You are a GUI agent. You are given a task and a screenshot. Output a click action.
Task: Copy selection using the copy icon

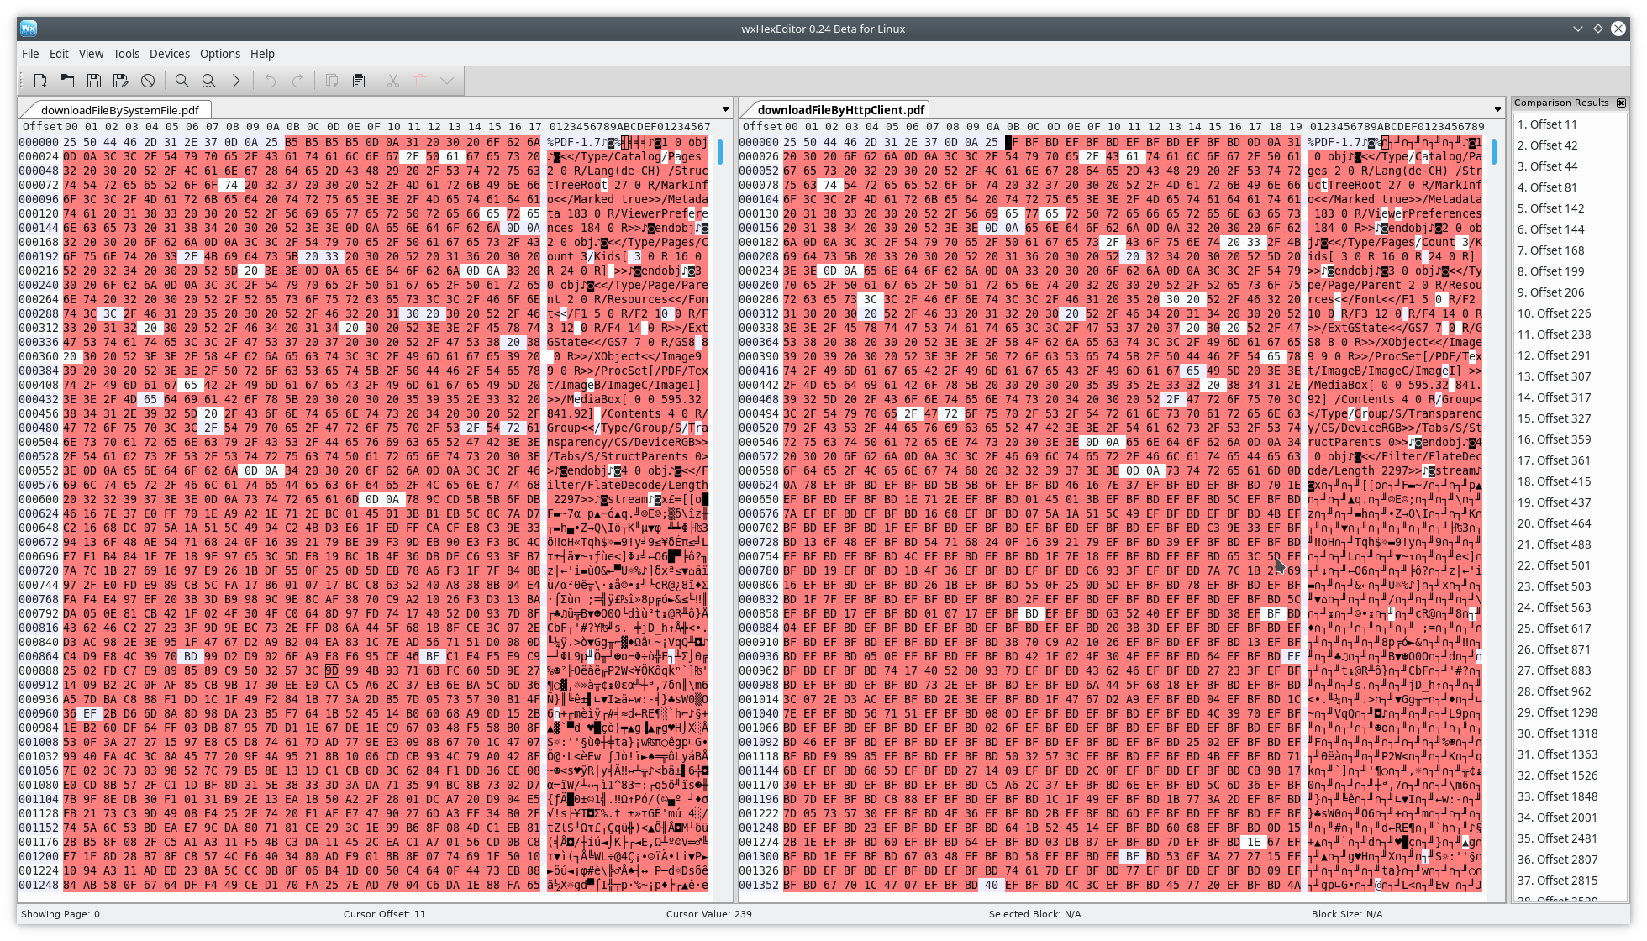(332, 81)
